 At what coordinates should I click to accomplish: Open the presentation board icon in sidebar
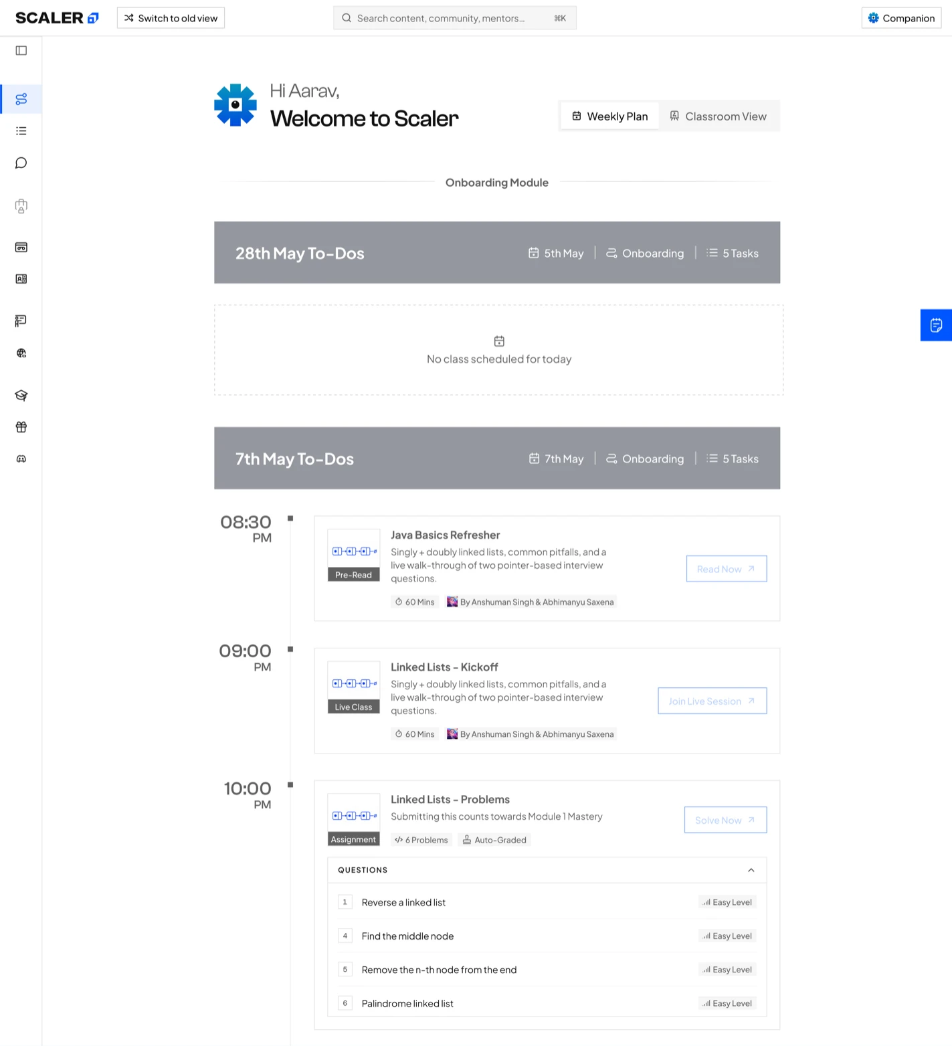tap(21, 321)
